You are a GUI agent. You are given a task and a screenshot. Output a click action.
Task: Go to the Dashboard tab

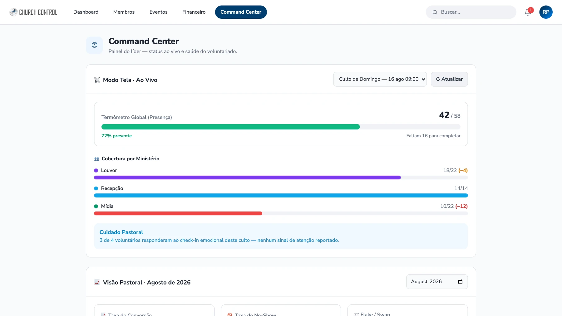click(x=86, y=12)
